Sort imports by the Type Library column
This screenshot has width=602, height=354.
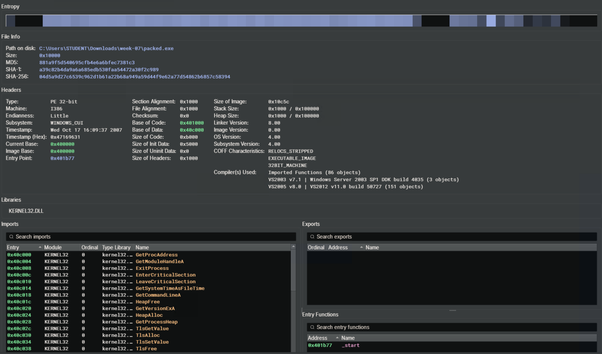(x=116, y=247)
